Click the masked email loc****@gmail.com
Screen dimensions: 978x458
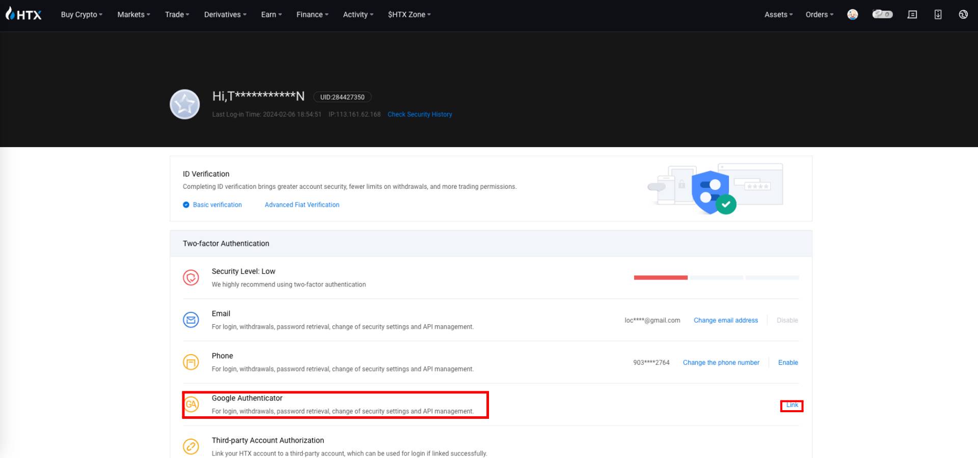click(x=652, y=321)
